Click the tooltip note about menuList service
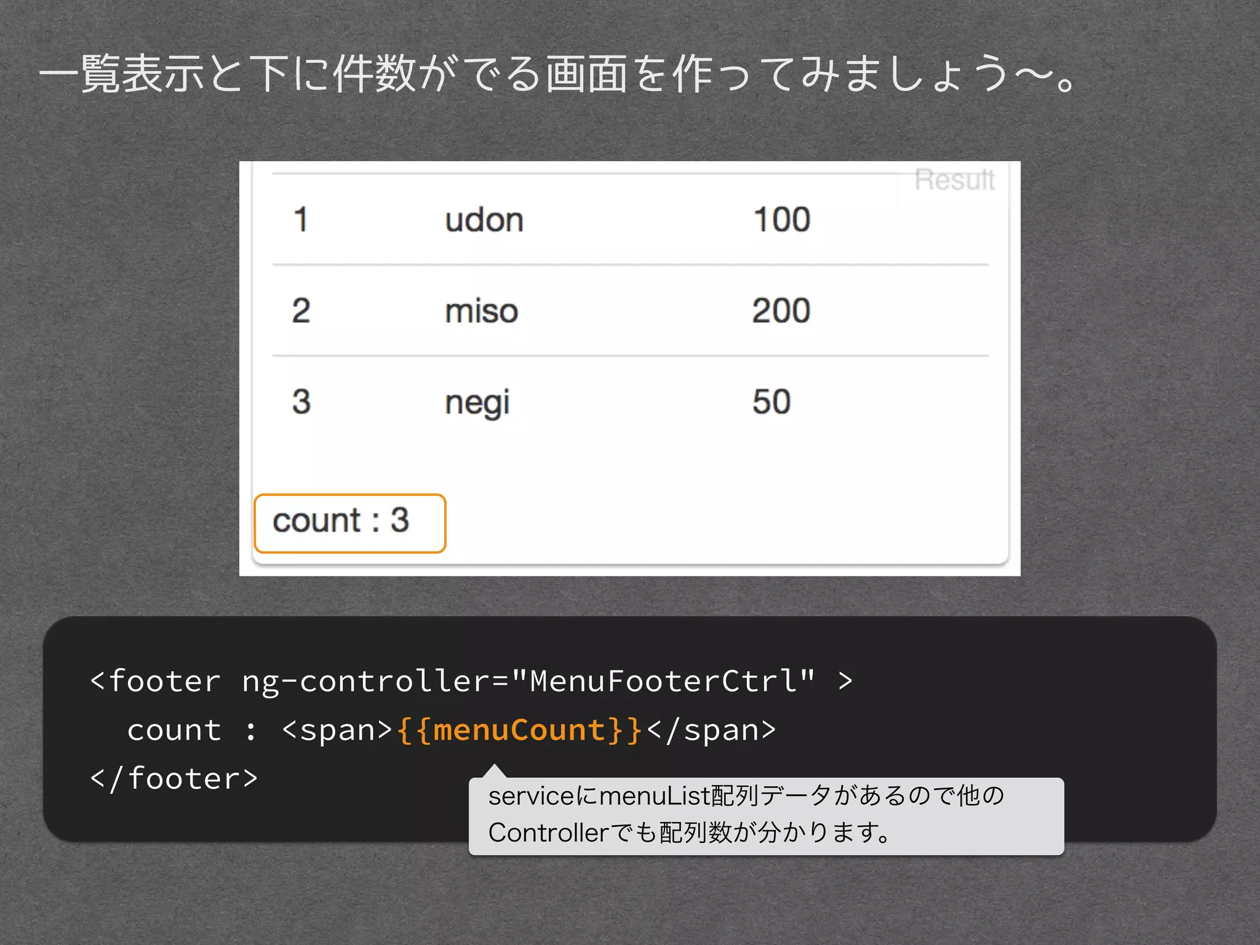Viewport: 1260px width, 945px height. pyautogui.click(x=766, y=816)
